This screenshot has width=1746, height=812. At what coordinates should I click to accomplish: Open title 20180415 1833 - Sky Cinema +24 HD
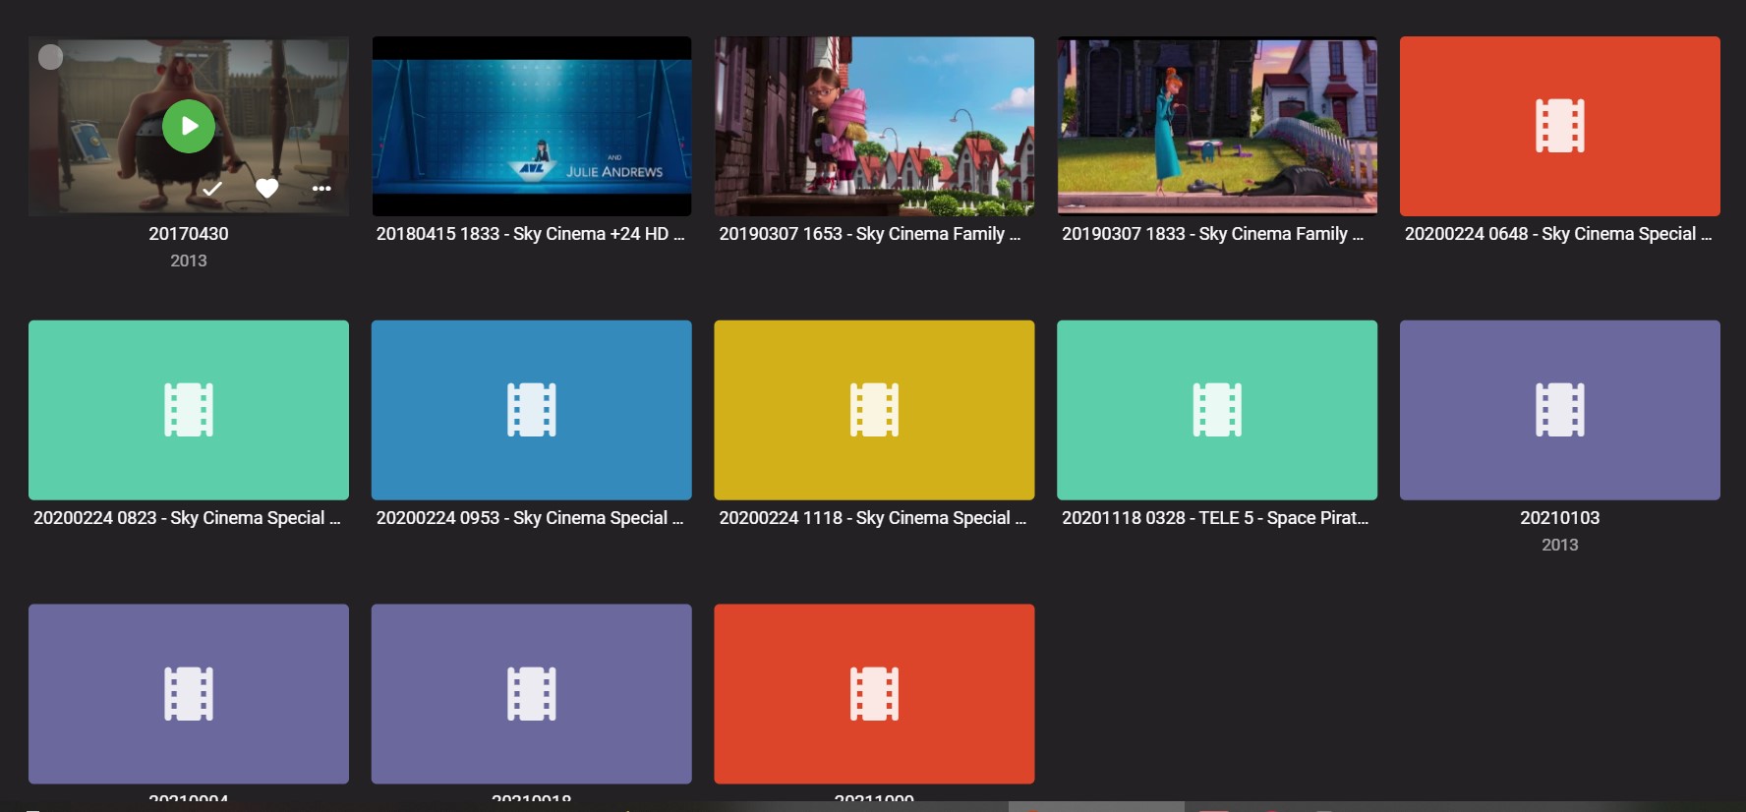point(531,234)
